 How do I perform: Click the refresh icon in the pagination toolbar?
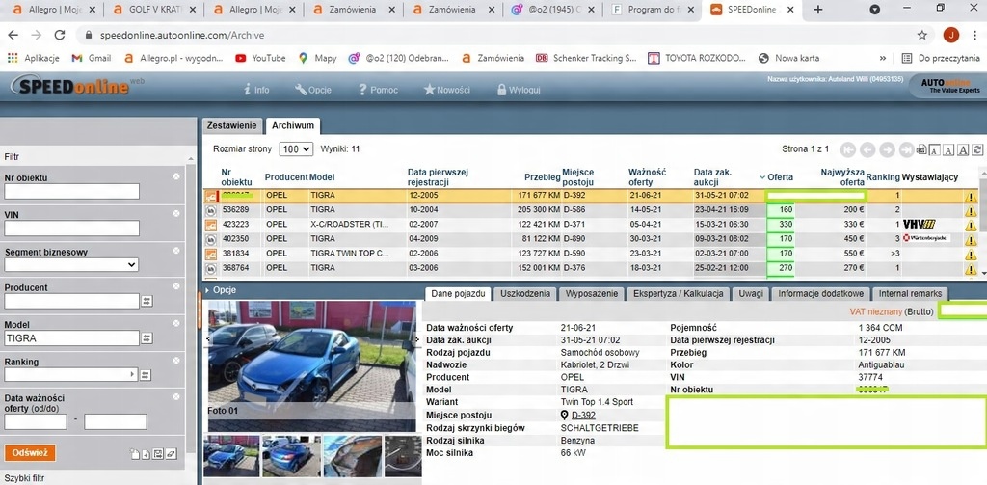pos(979,150)
